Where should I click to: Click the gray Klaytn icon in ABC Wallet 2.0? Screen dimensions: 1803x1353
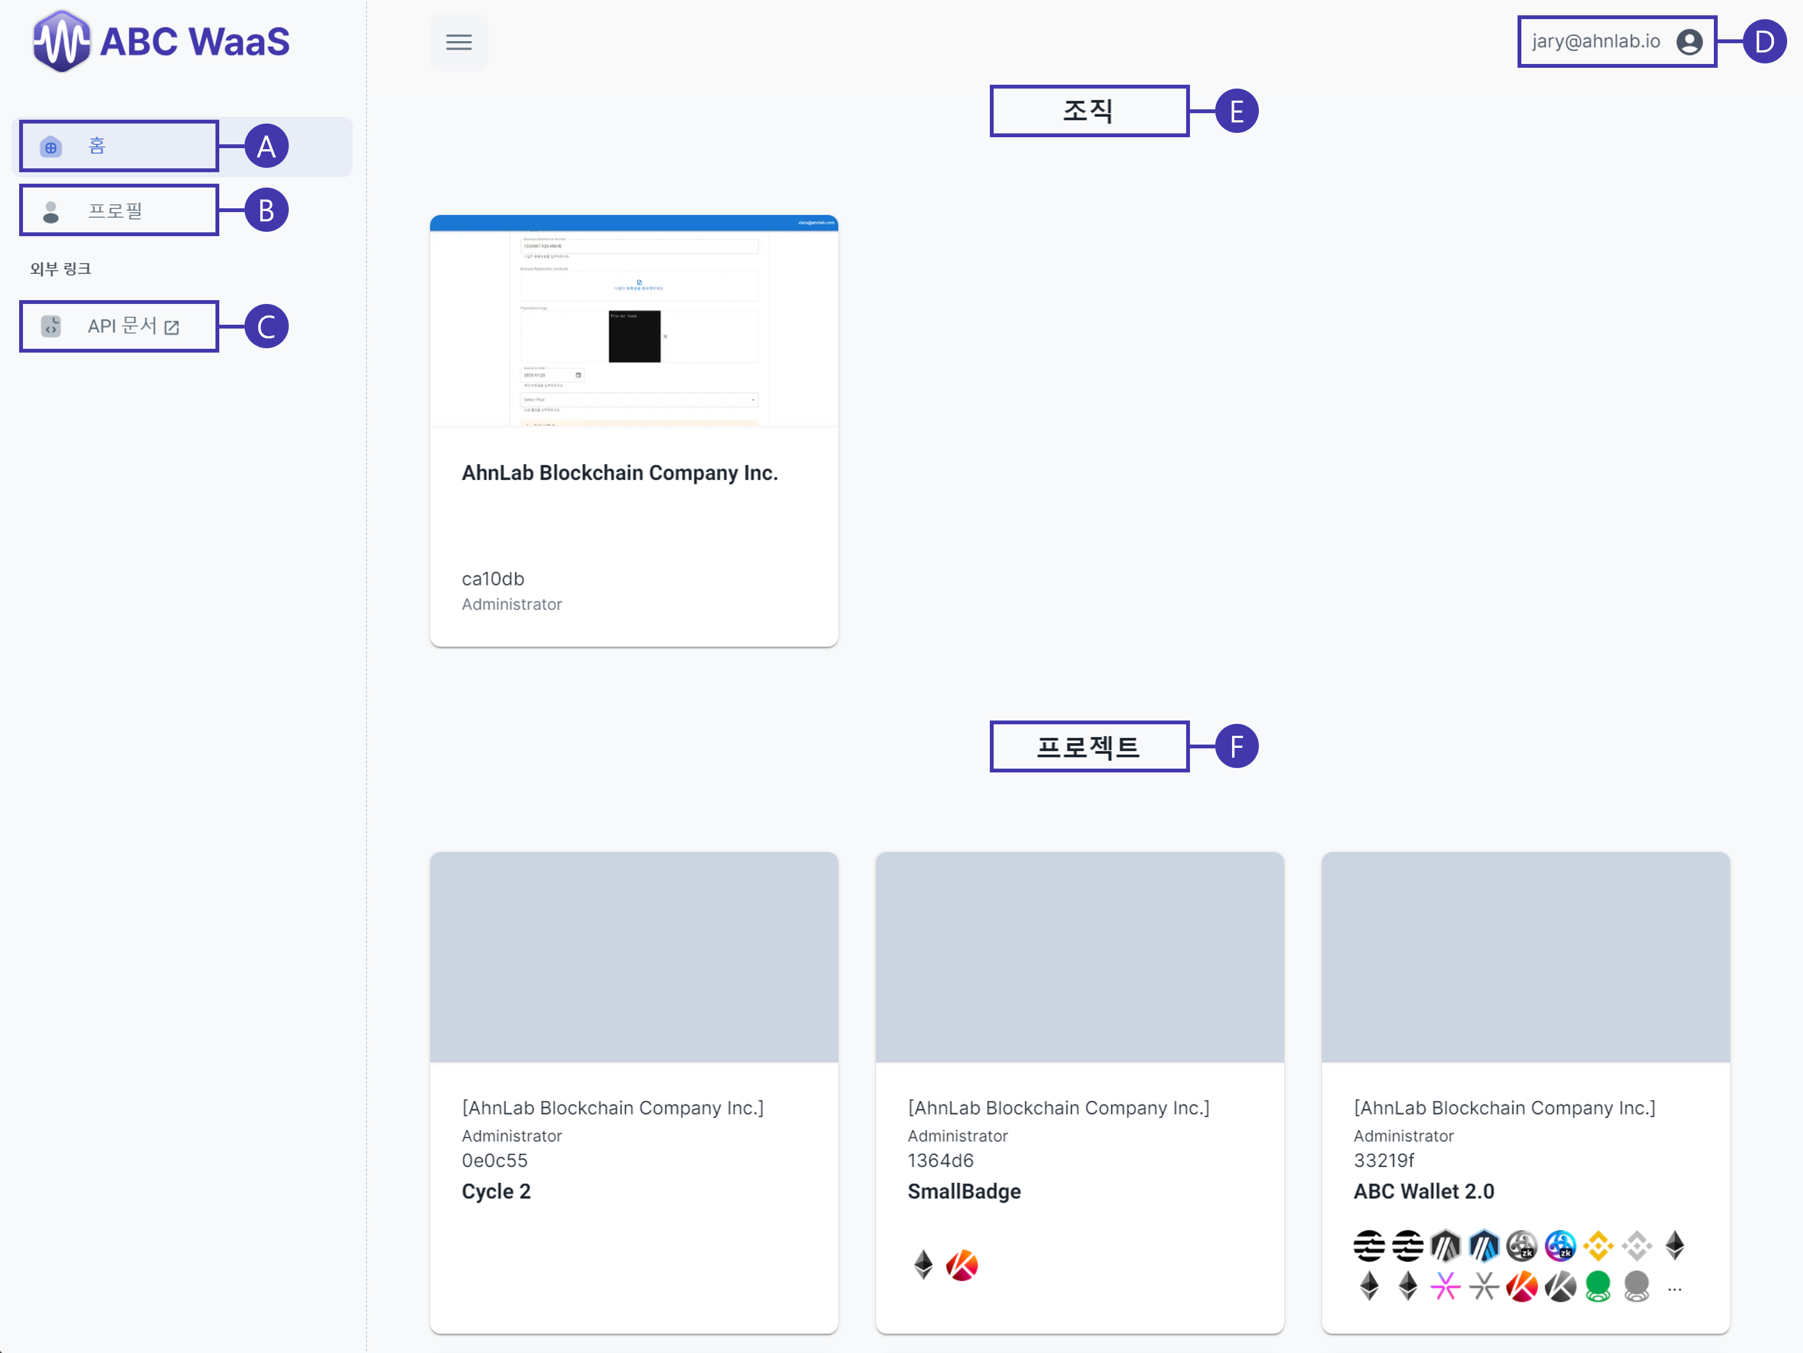[x=1560, y=1287]
